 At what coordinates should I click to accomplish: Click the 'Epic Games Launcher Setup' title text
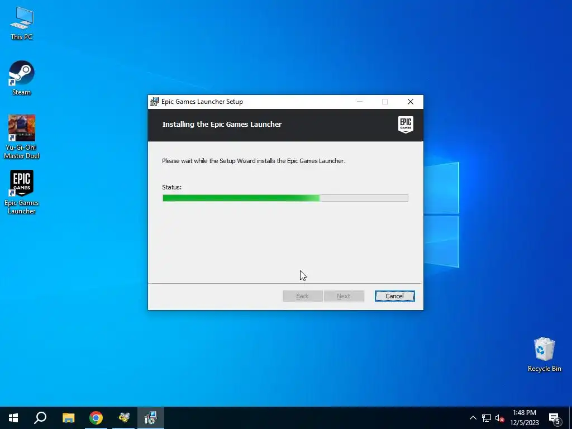point(202,102)
